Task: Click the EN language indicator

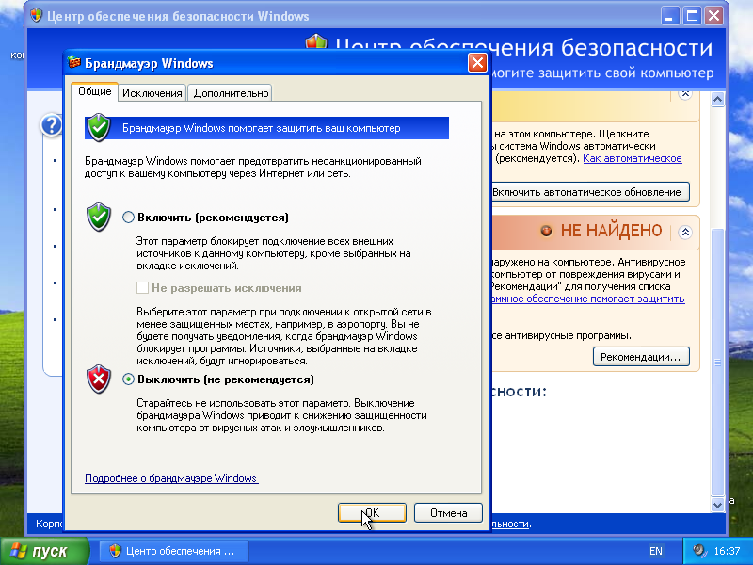Action: [655, 551]
